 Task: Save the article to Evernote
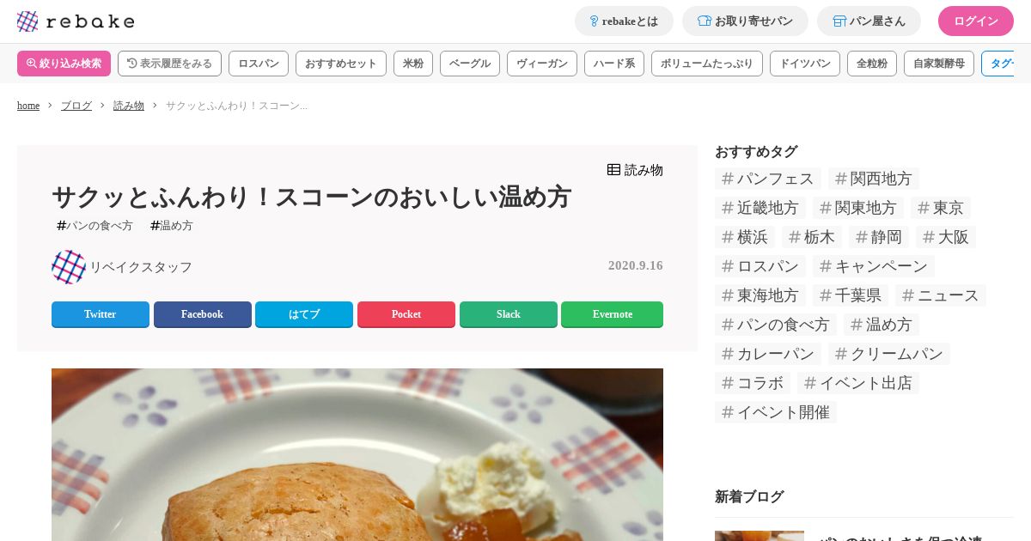(612, 314)
